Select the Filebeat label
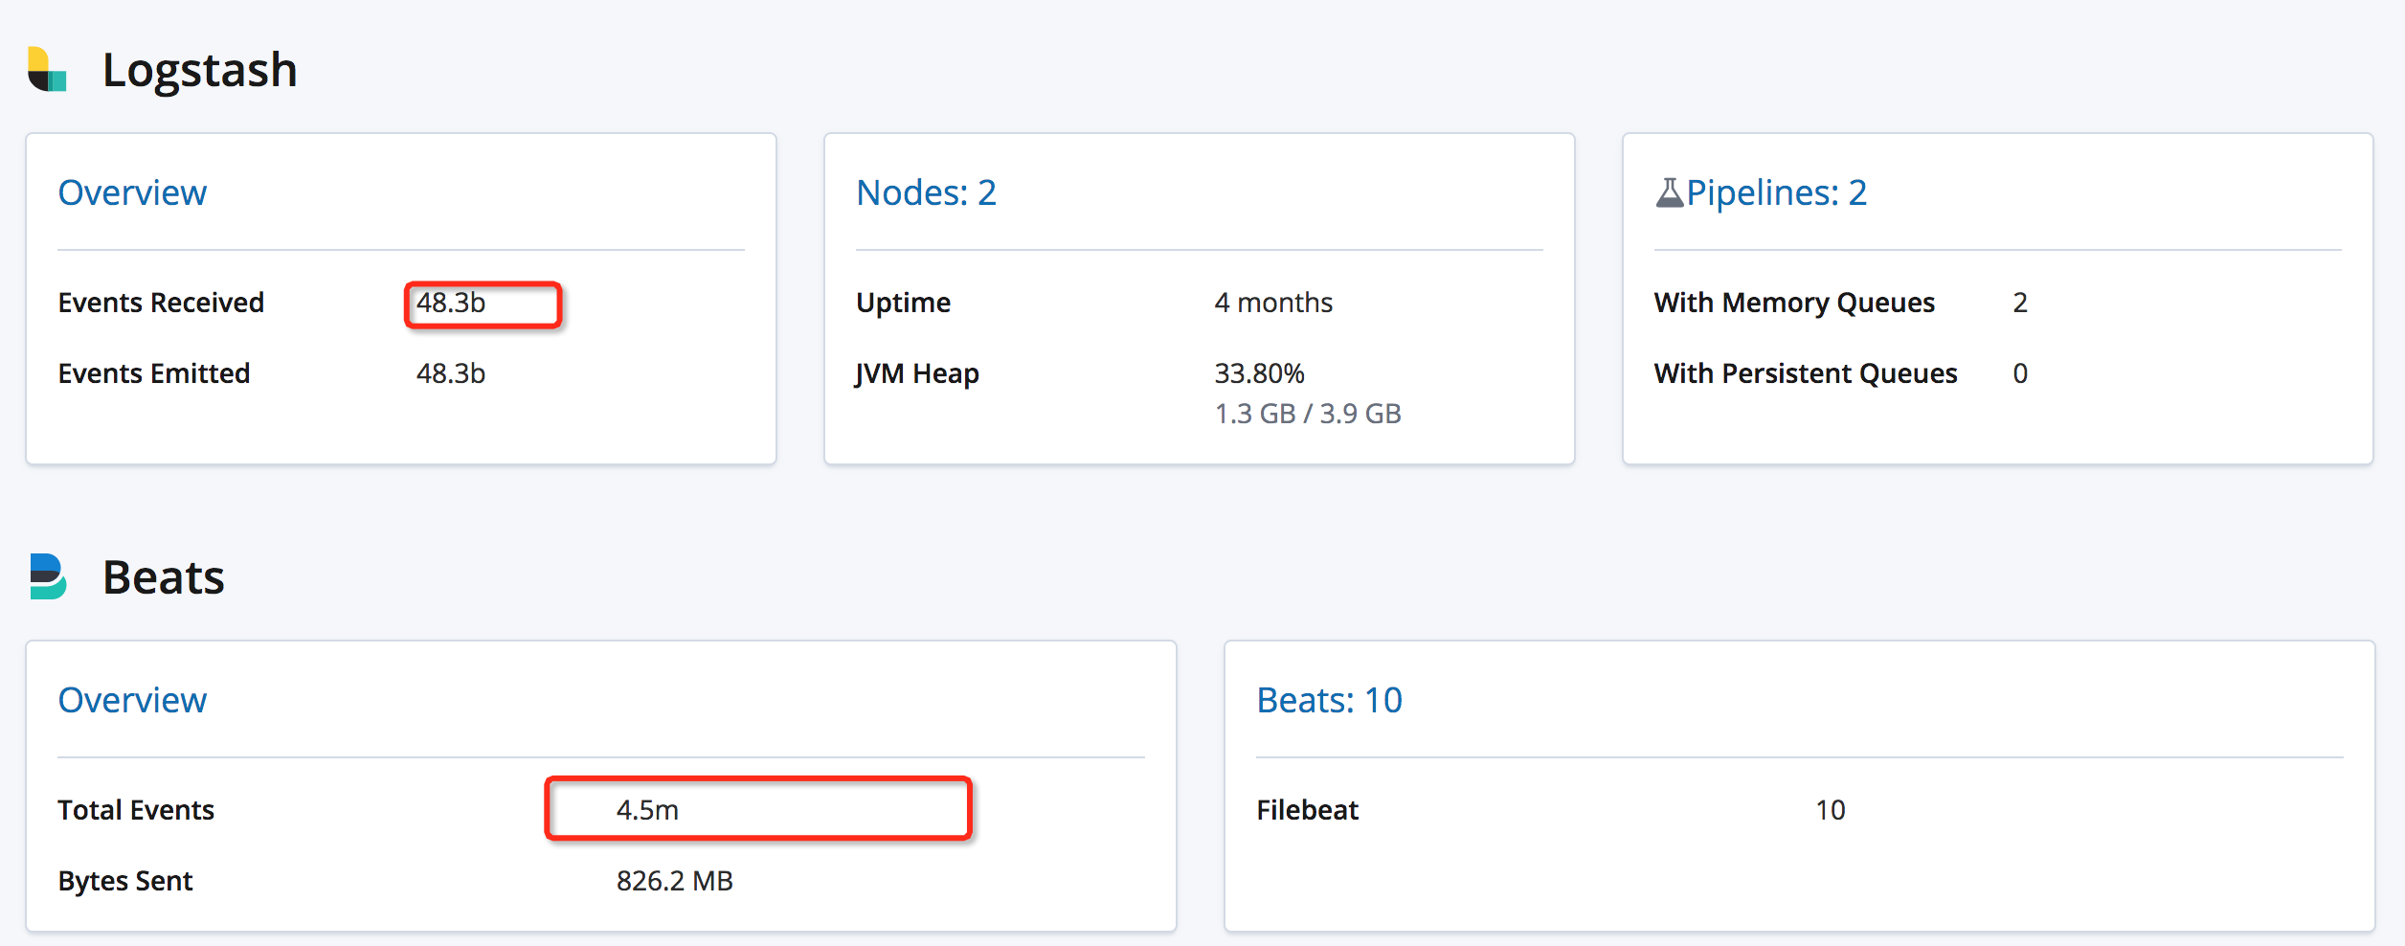2405x946 pixels. pyautogui.click(x=1307, y=810)
